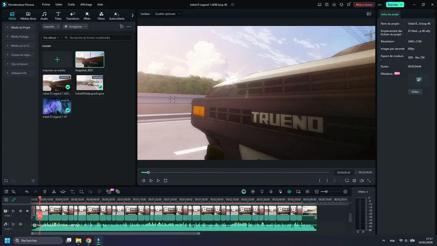Image resolution: width=437 pixels, height=246 pixels.
Task: Click the undo arrow in timeline toolbar
Action: [27, 192]
